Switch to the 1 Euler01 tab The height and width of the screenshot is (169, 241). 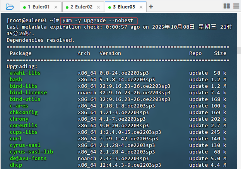tap(41, 7)
